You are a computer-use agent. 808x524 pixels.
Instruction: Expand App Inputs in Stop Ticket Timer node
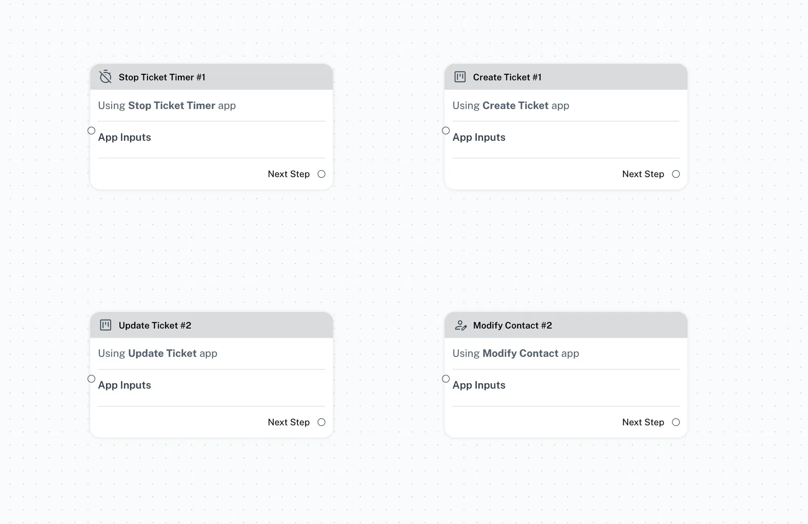pyautogui.click(x=125, y=137)
